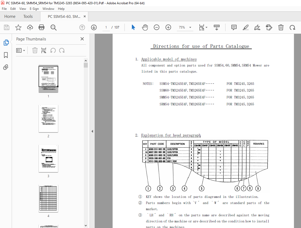301x228 pixels.
Task: Open the Bookmarks sidebar icon
Action: (6, 55)
